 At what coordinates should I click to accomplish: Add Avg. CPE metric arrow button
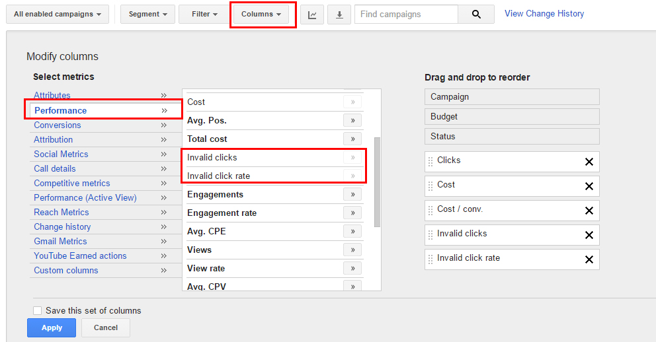click(352, 231)
